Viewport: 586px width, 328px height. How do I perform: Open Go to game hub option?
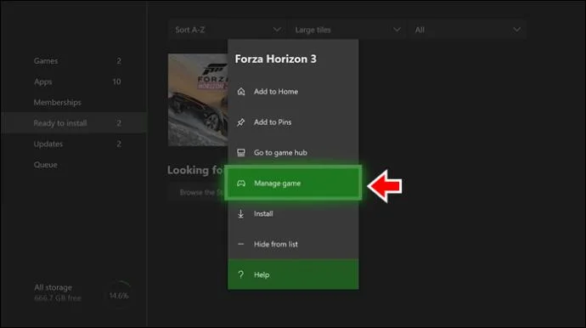tap(293, 153)
